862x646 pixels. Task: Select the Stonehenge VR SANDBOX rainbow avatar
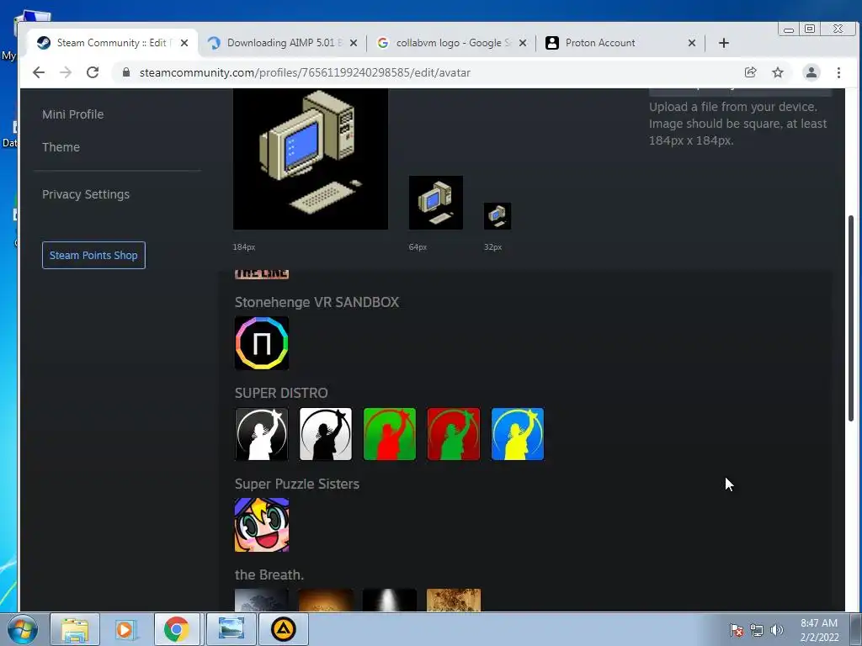[x=262, y=343]
